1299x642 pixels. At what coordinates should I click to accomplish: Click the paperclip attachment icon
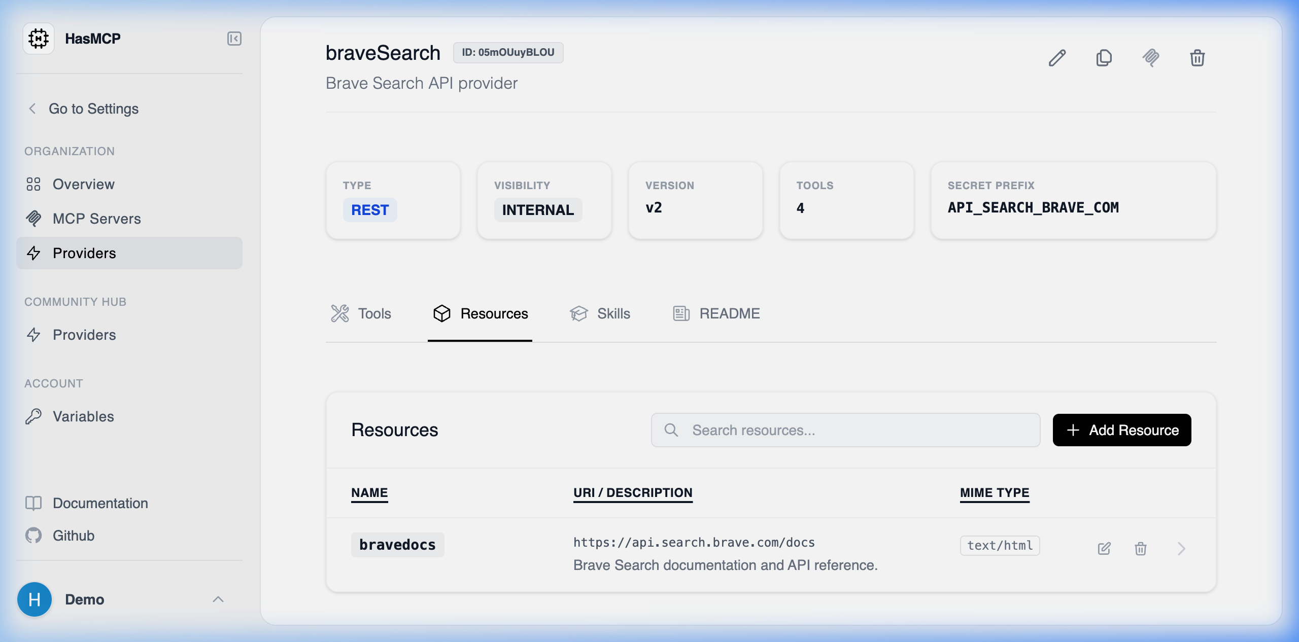click(x=1151, y=58)
